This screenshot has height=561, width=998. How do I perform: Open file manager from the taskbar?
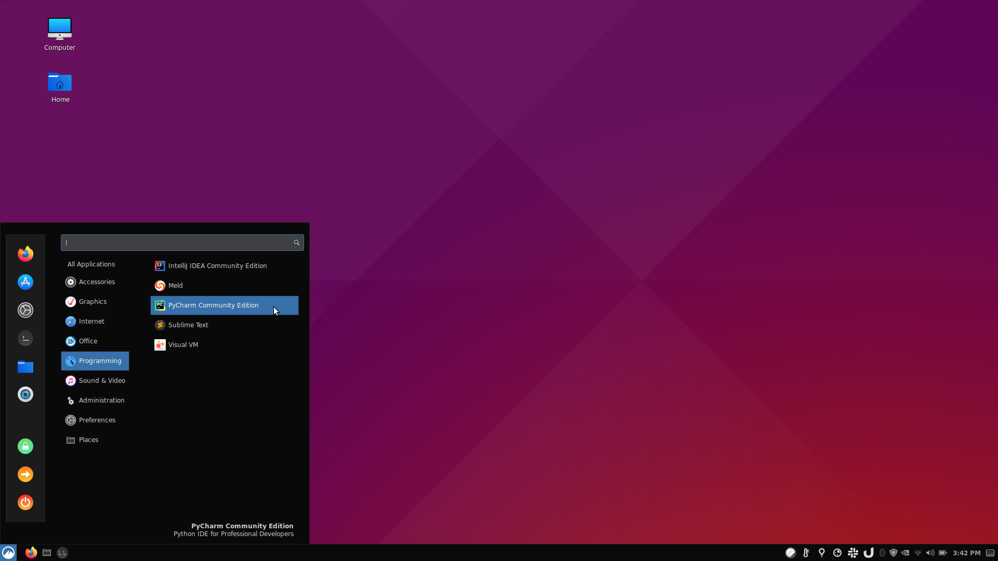coord(47,553)
